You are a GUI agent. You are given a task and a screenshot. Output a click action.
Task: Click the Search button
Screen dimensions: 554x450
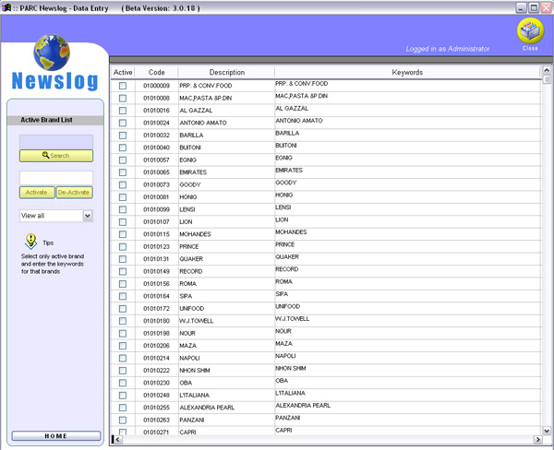pos(56,156)
